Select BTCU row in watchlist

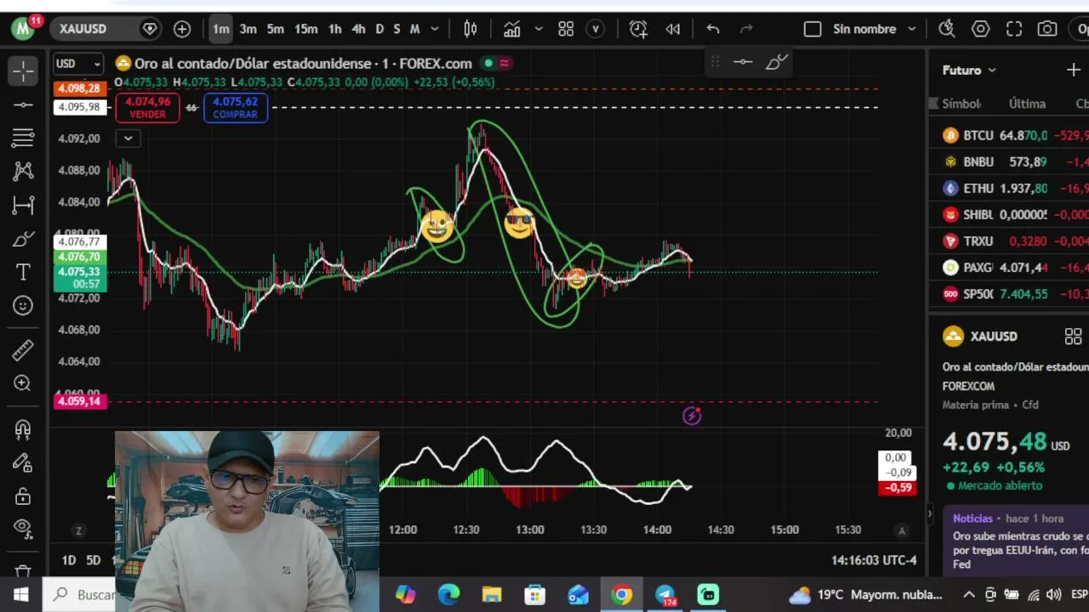(1009, 136)
